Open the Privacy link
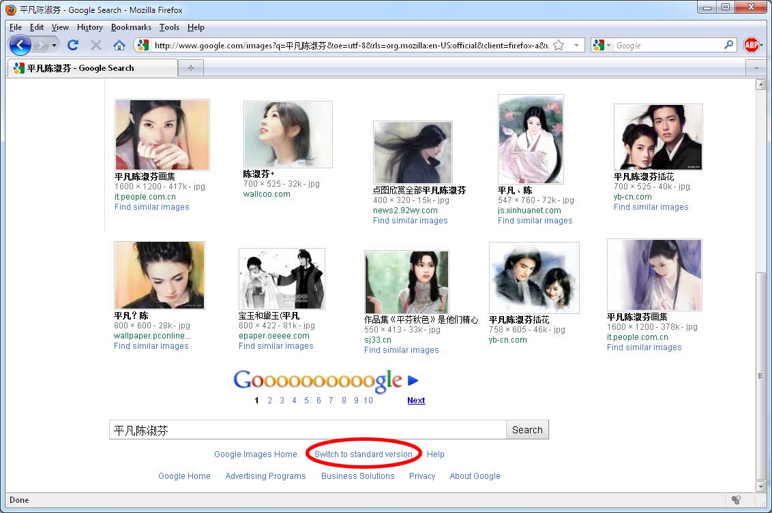772x513 pixels. (x=422, y=476)
